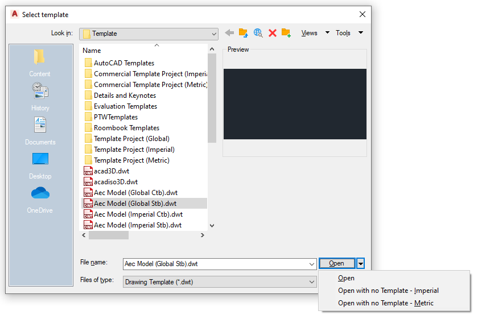This screenshot has height=319, width=482.
Task: Select Template Project (Global) folder
Action: (127, 139)
